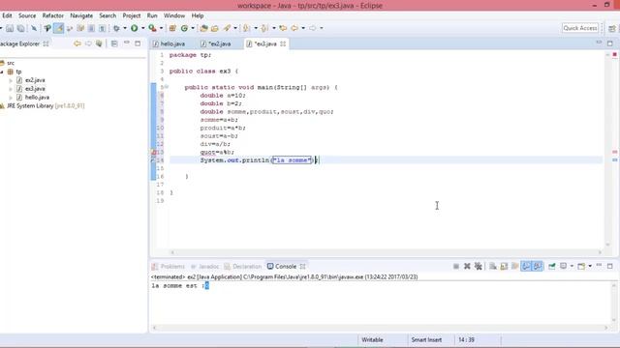Click the error marker on line 13
620x348 pixels.
point(153,152)
